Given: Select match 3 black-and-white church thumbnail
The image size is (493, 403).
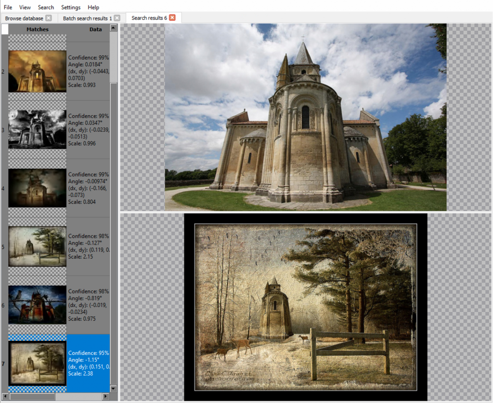Looking at the screenshot, I should click(x=37, y=130).
